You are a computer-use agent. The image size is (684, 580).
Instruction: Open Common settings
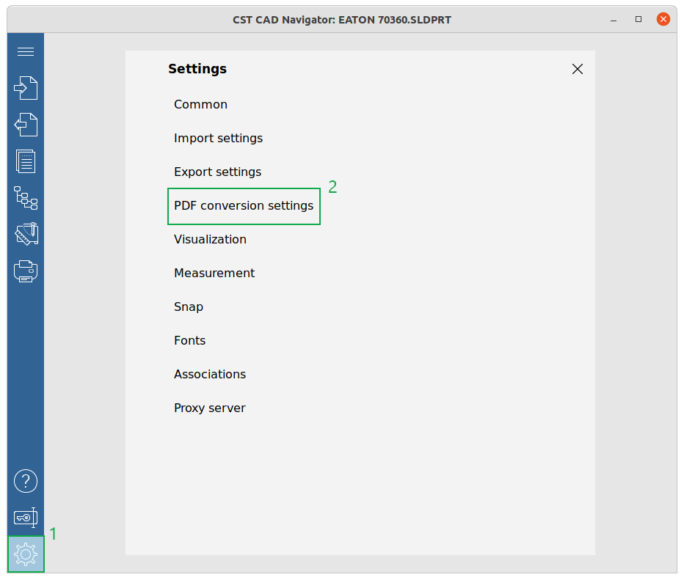pyautogui.click(x=200, y=105)
